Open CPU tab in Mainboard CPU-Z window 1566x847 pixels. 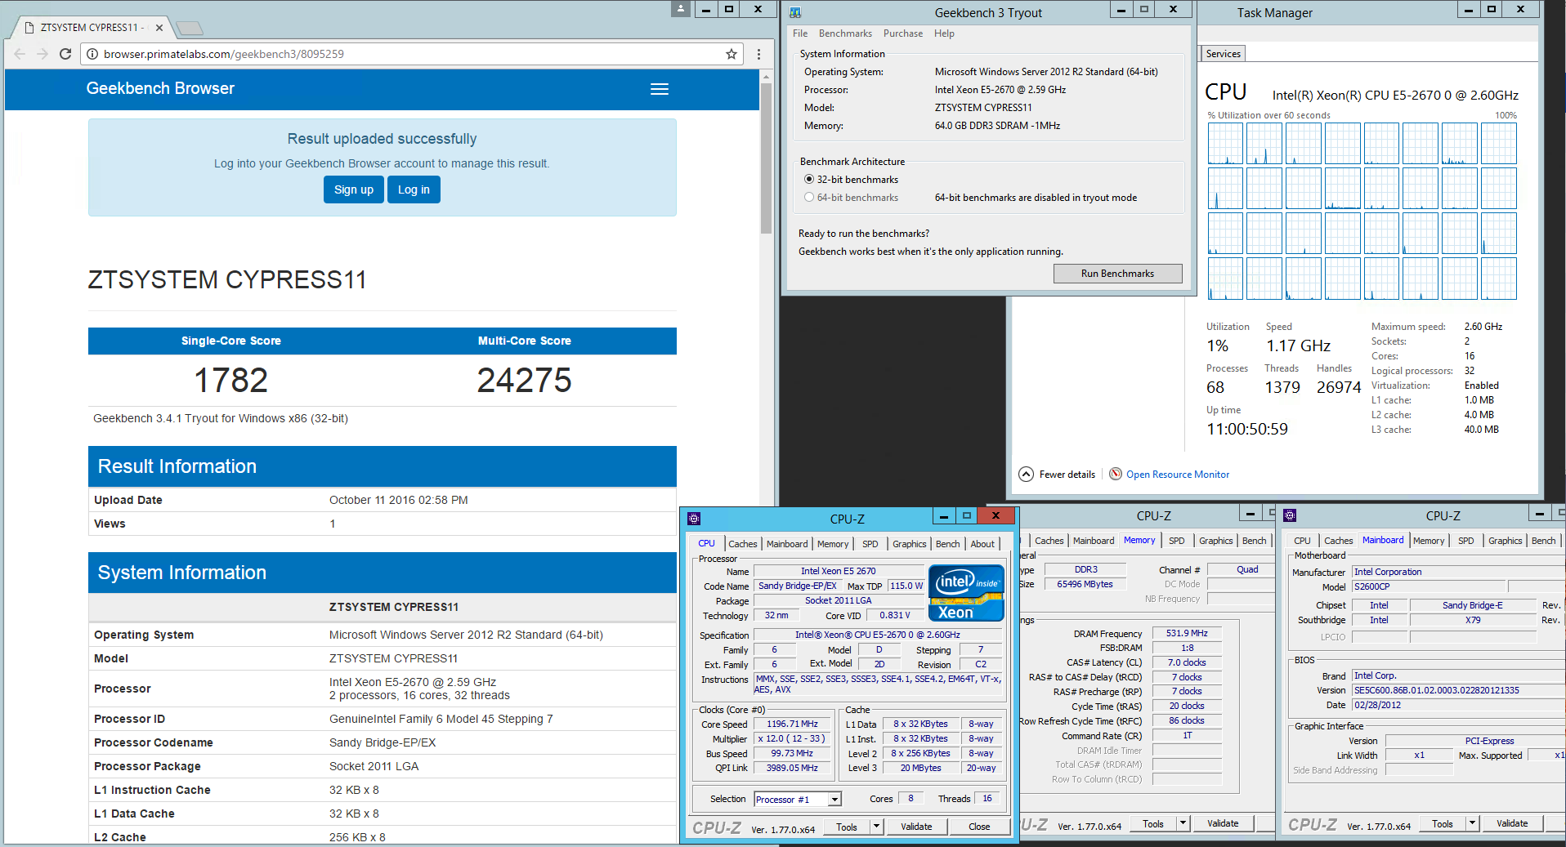coord(1302,541)
